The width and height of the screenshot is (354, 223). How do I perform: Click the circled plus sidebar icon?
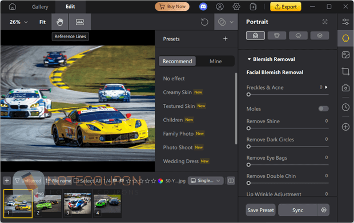(345, 127)
